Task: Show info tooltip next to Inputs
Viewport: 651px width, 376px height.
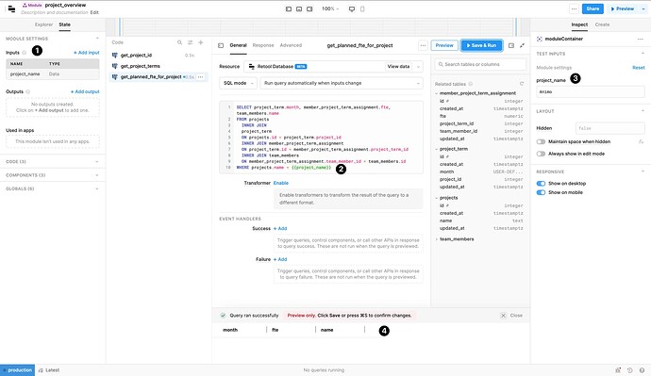Action: [x=25, y=53]
